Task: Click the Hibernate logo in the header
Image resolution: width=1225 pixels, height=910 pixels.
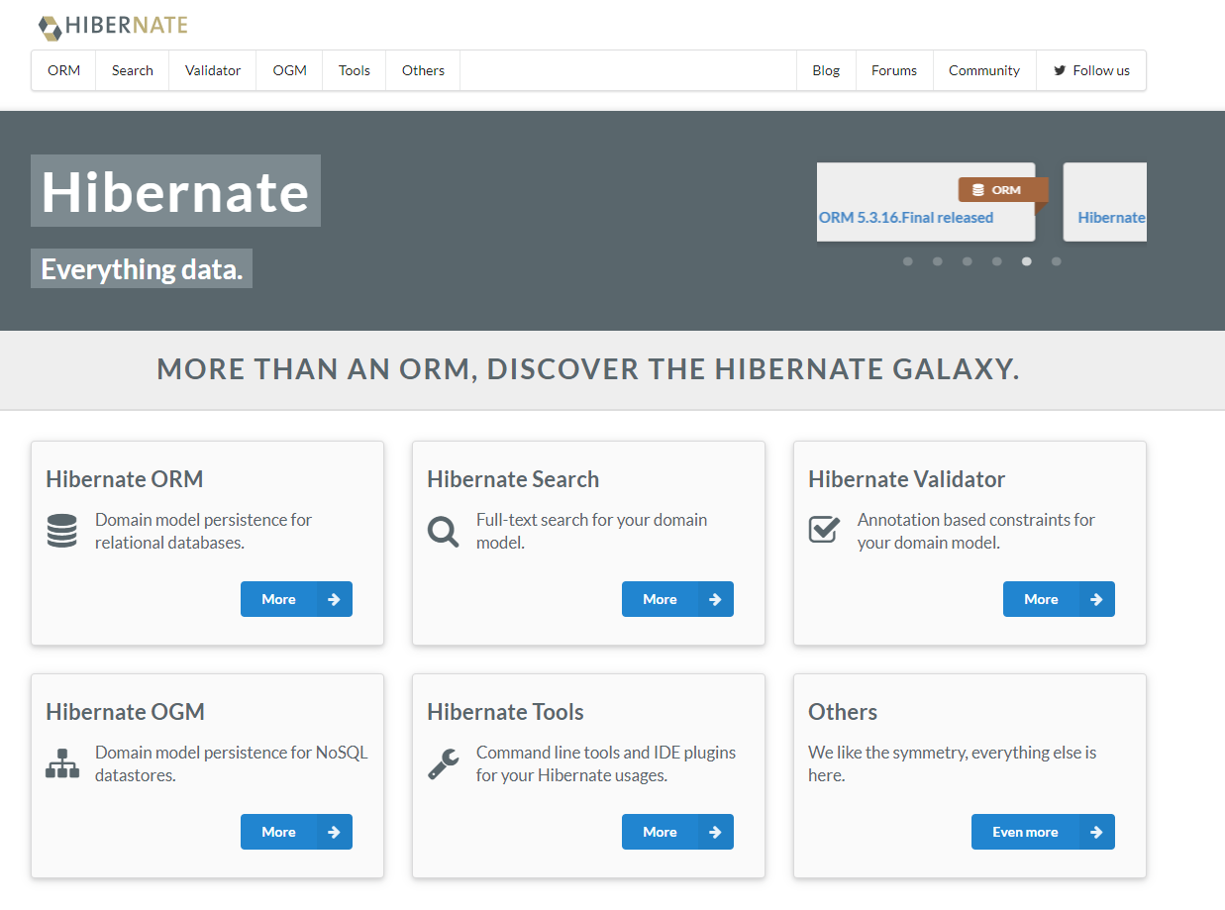Action: point(113,26)
